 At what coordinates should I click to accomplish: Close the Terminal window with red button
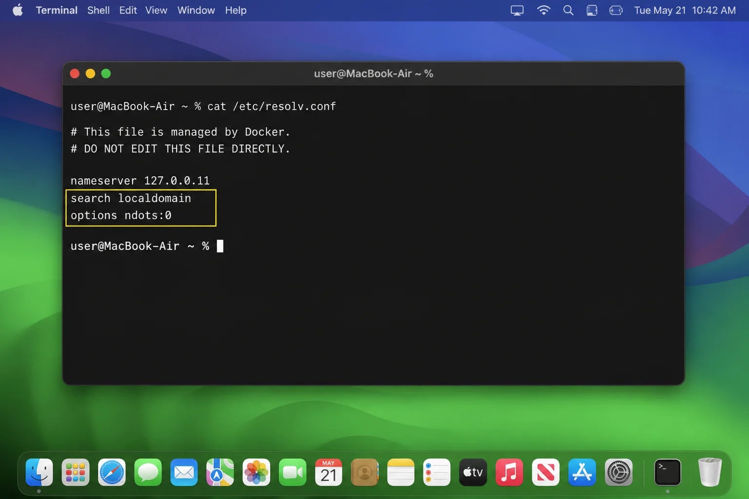click(x=75, y=74)
